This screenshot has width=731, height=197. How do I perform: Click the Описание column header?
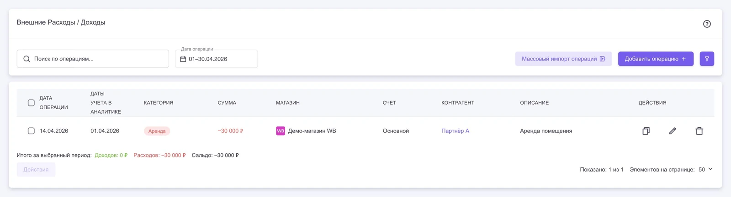click(534, 103)
